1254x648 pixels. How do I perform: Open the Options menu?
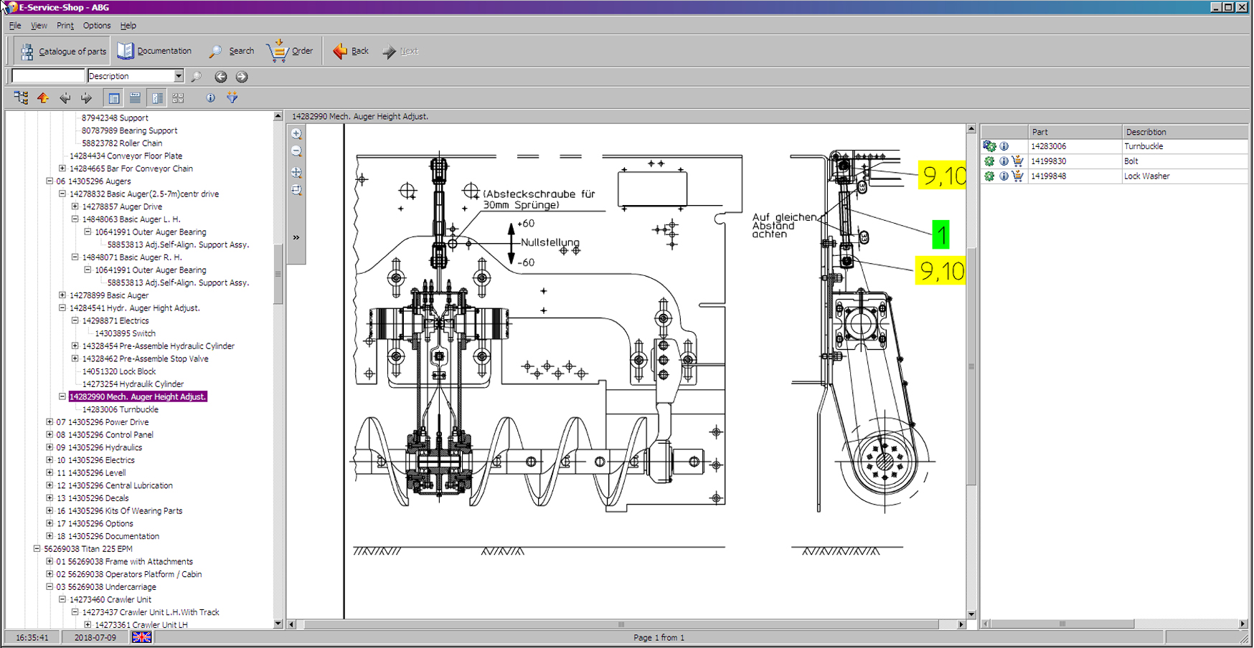click(97, 26)
